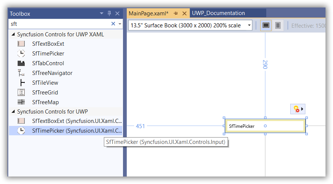Viewport: 333px width, 184px height.
Task: Click the 290 top margin value
Action: click(265, 64)
